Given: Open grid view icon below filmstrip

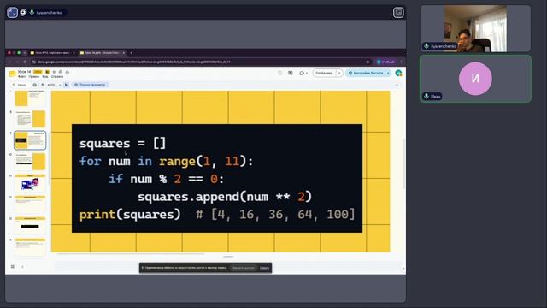Looking at the screenshot, I should (13, 266).
